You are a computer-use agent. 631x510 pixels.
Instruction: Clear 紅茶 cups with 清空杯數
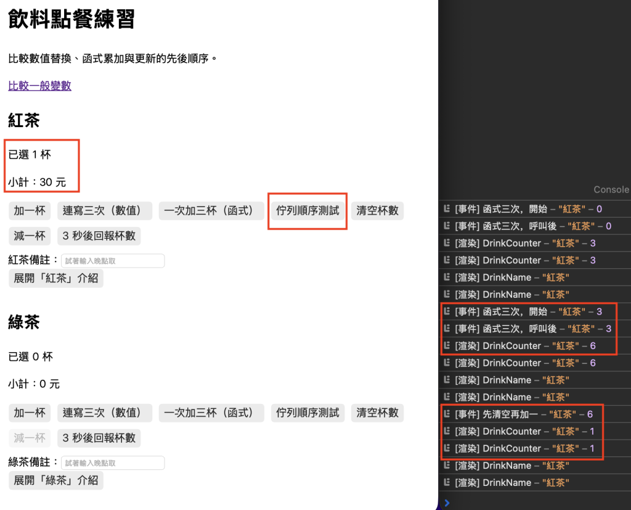click(x=378, y=211)
